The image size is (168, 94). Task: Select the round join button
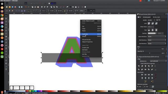[x=153, y=23]
